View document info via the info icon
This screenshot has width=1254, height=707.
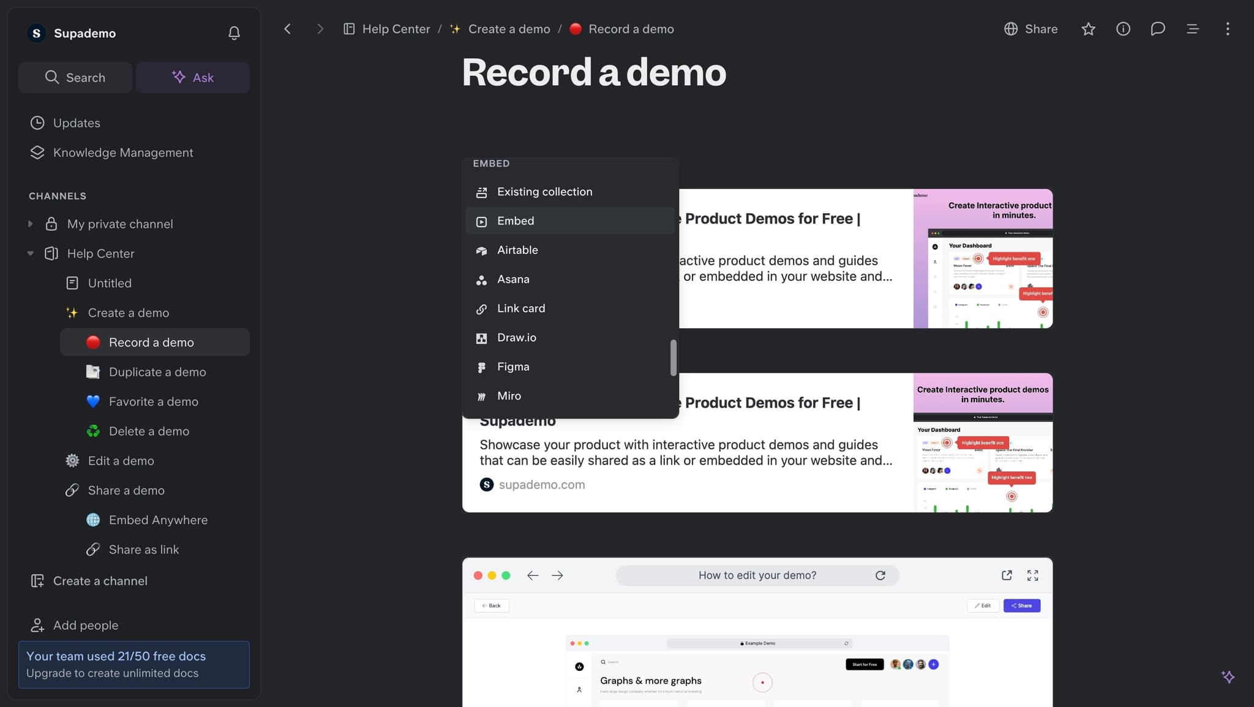pos(1124,29)
